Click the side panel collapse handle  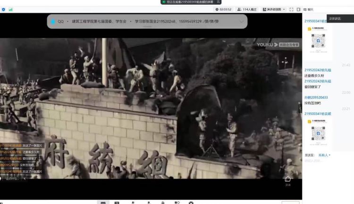tap(300, 108)
